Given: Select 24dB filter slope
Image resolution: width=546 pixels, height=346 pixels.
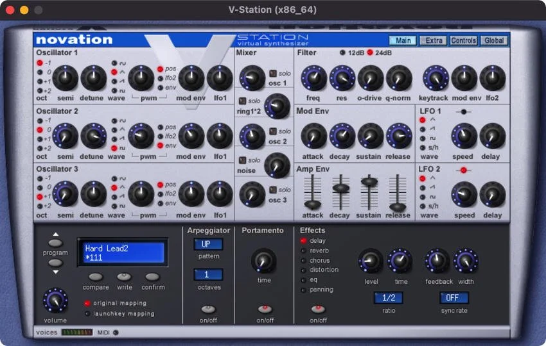Looking at the screenshot, I should tap(370, 53).
